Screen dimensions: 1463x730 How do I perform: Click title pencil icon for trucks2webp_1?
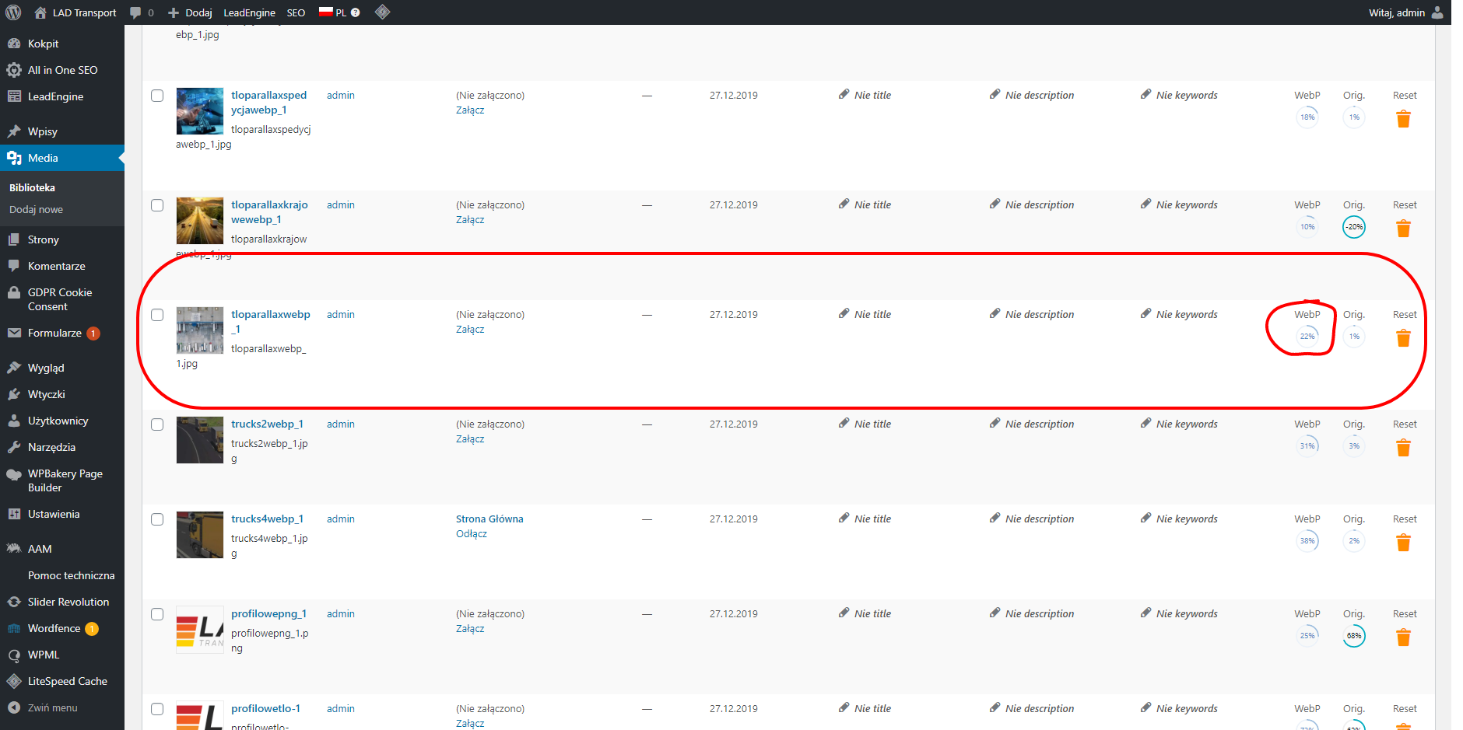(x=844, y=423)
